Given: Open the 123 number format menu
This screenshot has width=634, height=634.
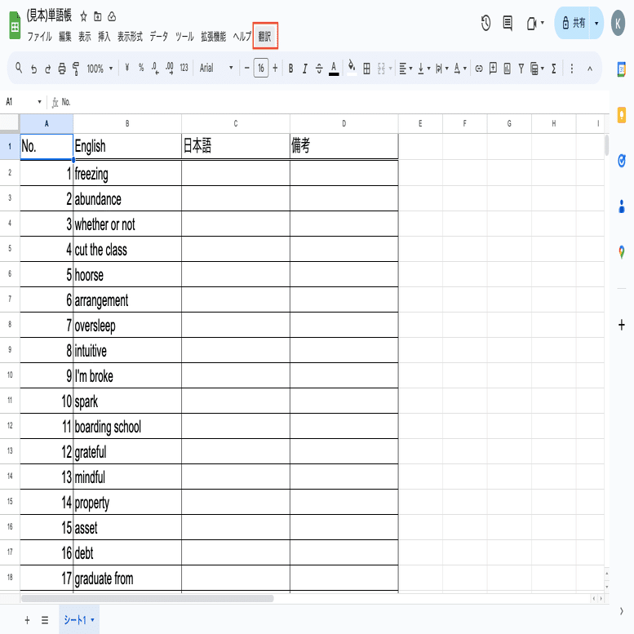Looking at the screenshot, I should point(184,68).
